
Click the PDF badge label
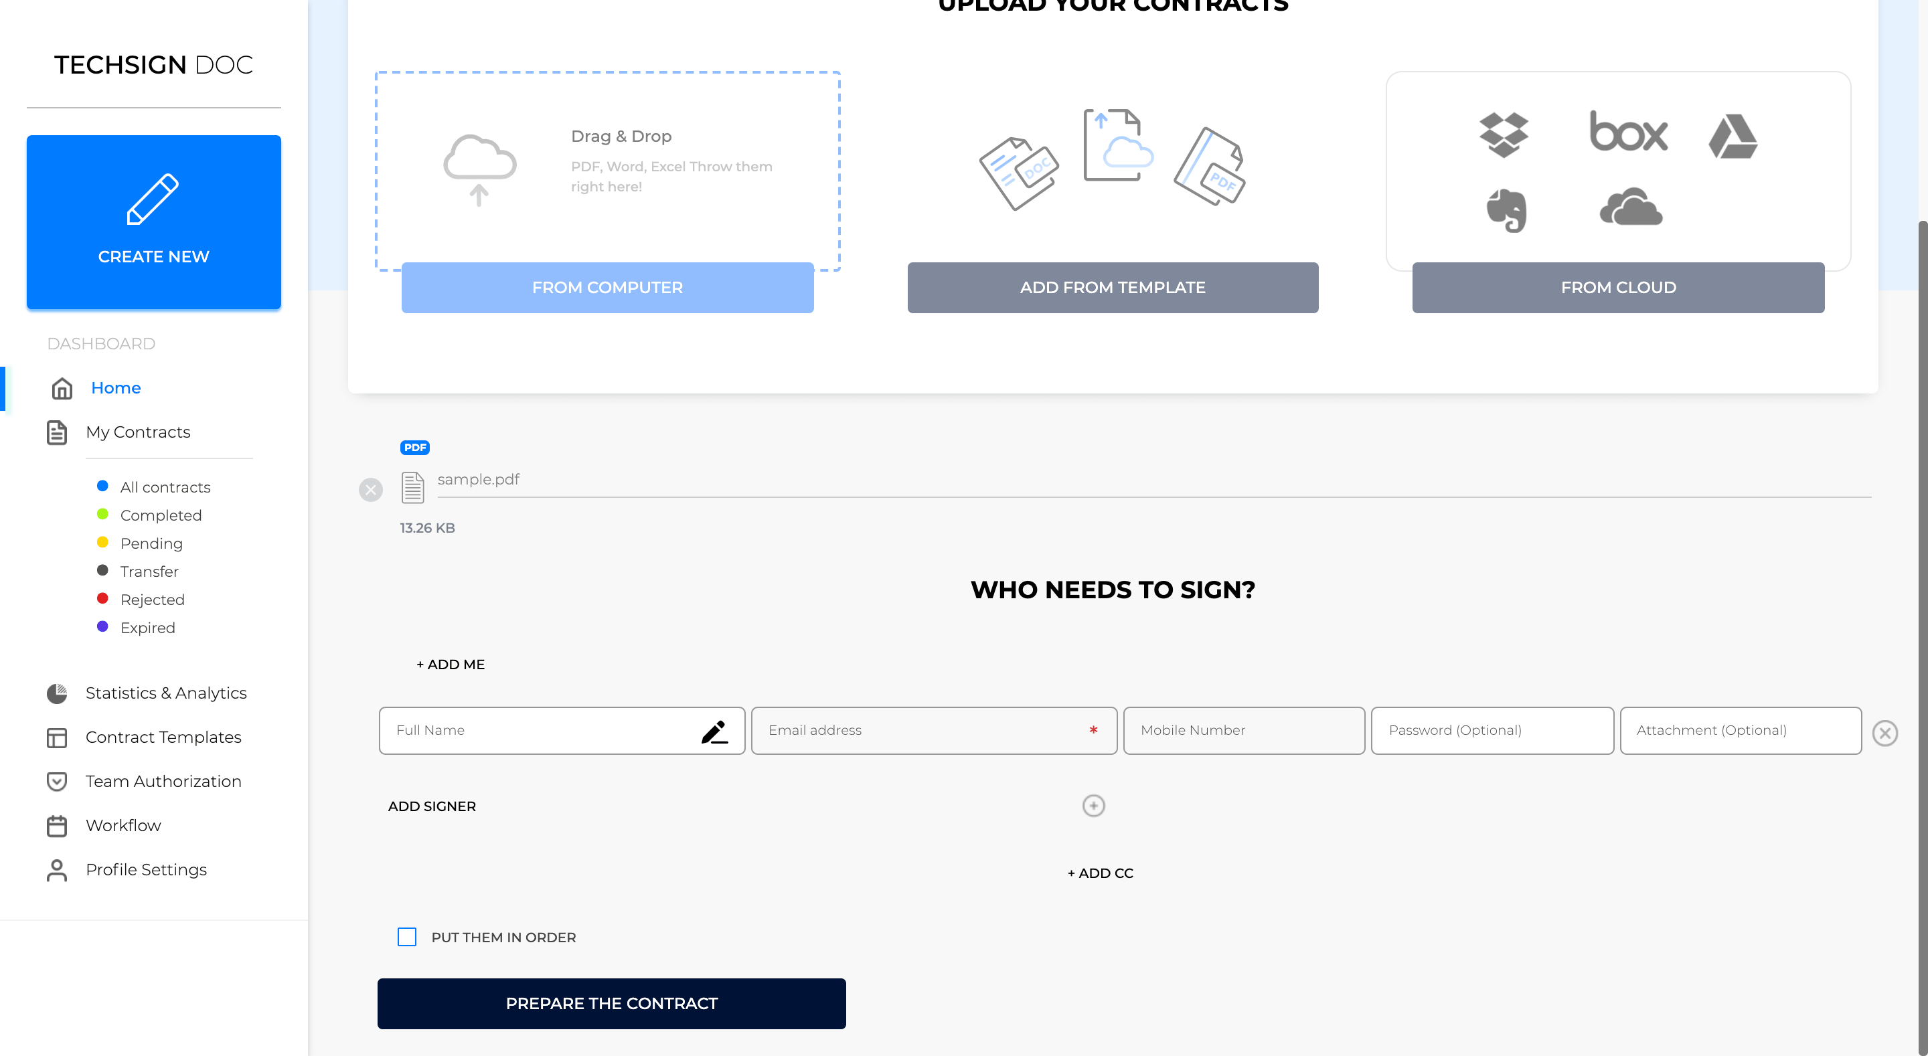(x=414, y=448)
